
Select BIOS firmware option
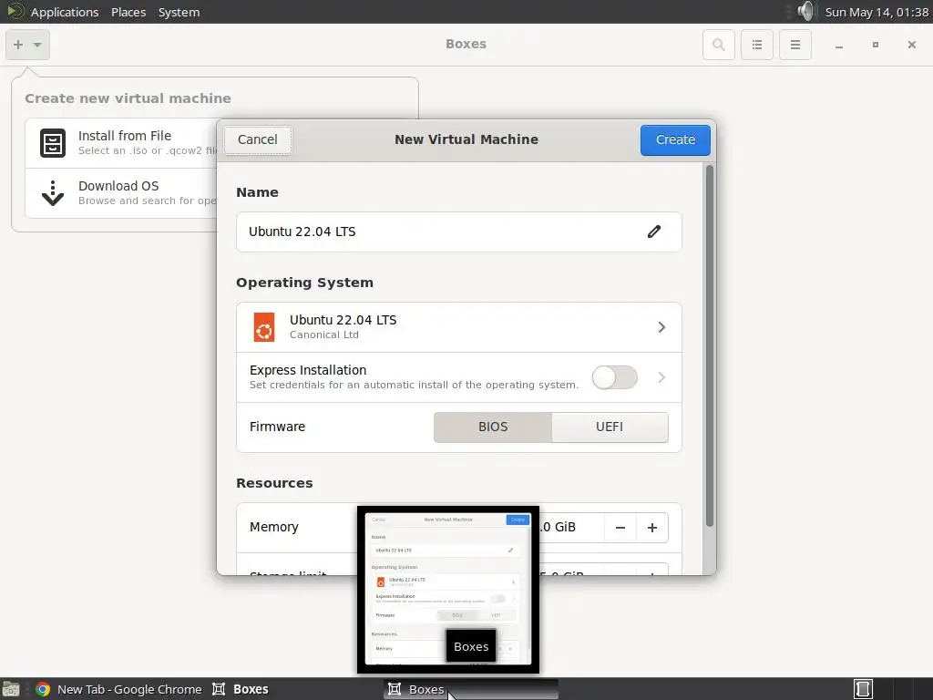pyautogui.click(x=493, y=427)
